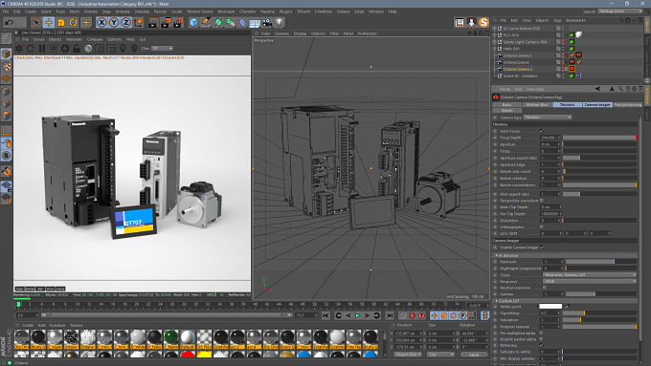
Task: Toggle the Auto Focus checkbox
Action: pos(542,131)
